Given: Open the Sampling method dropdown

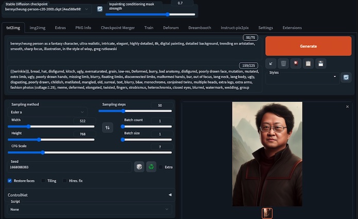Looking at the screenshot, I should 47,112.
